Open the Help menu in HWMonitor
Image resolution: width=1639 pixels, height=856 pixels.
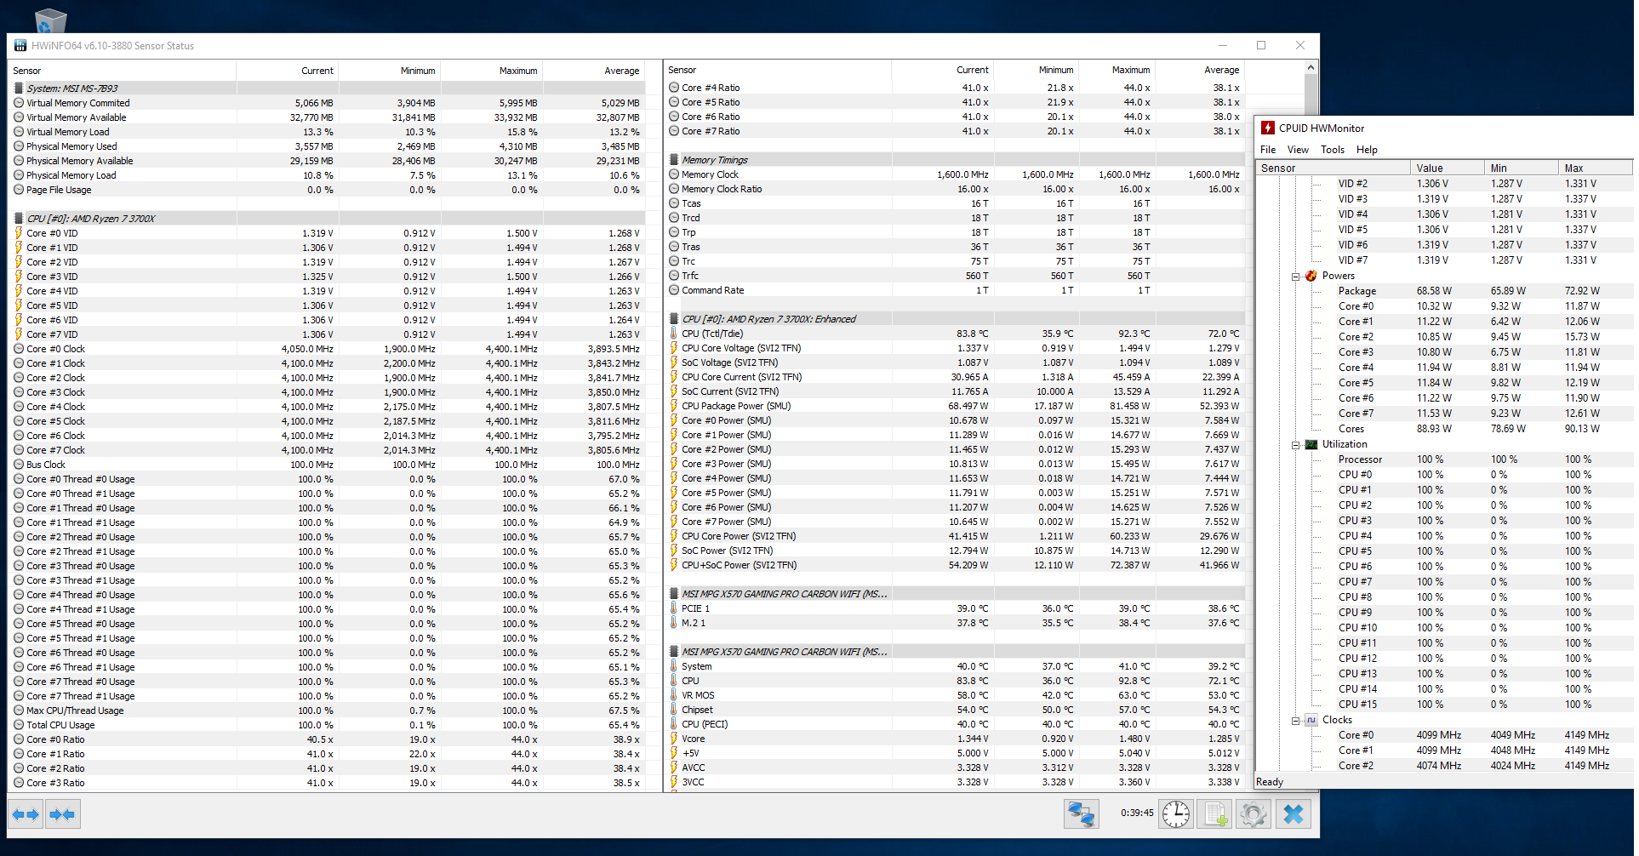tap(1367, 150)
